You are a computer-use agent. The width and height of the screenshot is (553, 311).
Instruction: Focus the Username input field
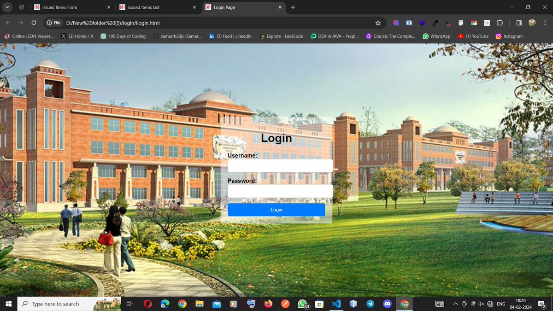point(280,166)
